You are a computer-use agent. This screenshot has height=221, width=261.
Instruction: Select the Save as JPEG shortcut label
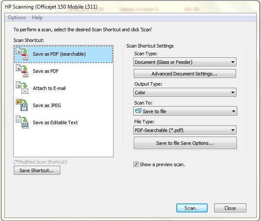coord(47,105)
